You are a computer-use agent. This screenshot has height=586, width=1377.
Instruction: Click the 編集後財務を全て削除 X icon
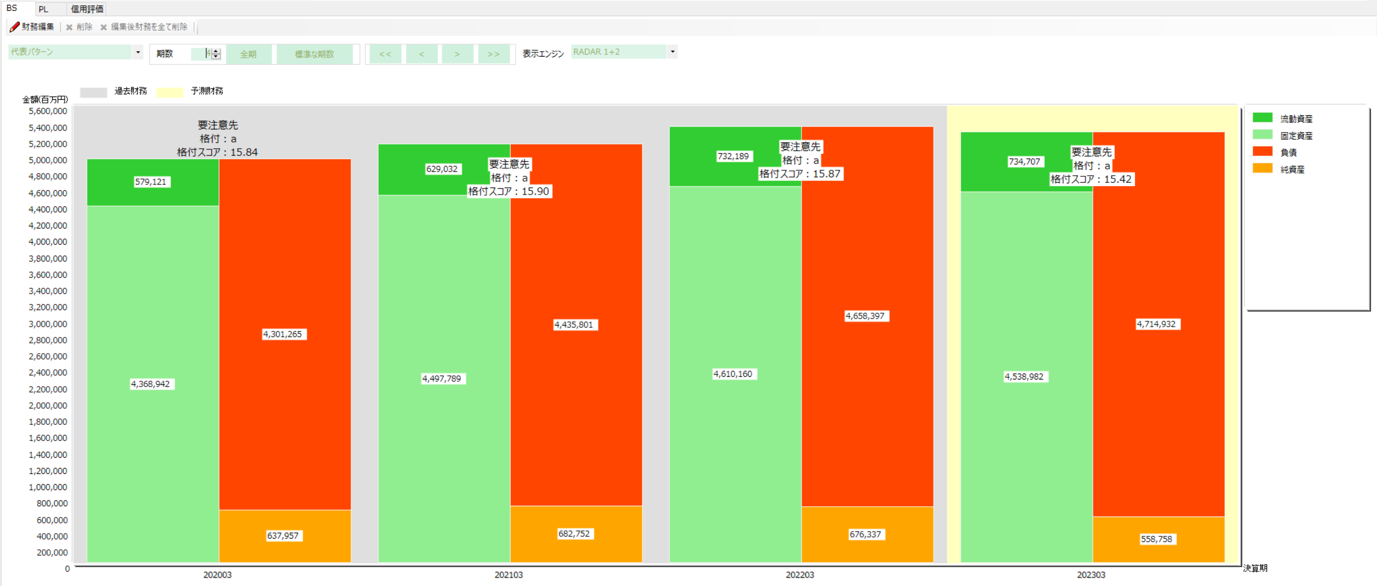(104, 27)
